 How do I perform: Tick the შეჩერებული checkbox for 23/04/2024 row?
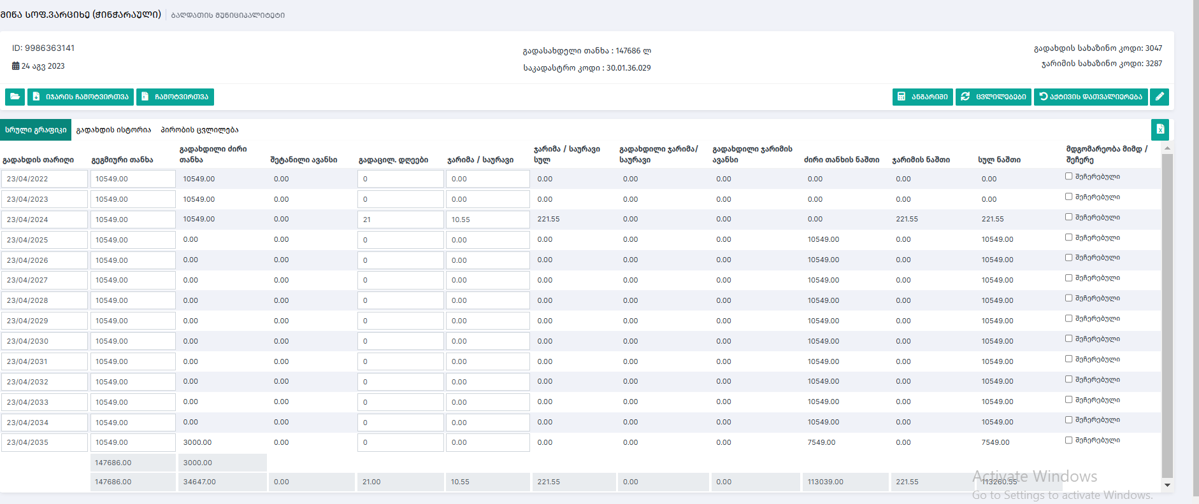[x=1068, y=217]
